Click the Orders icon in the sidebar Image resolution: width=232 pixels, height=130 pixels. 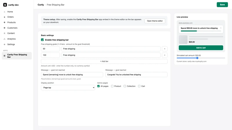pyautogui.click(x=4, y=17)
